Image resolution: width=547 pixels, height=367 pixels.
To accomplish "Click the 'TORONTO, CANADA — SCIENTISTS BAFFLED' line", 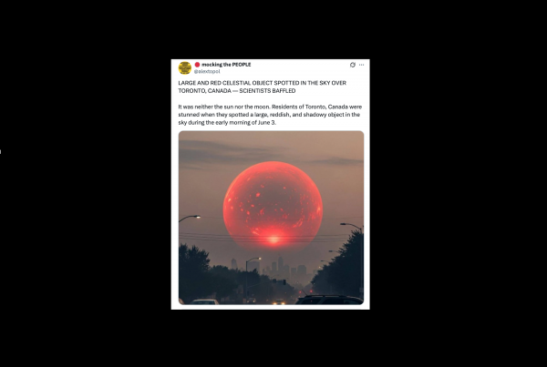I will point(237,91).
